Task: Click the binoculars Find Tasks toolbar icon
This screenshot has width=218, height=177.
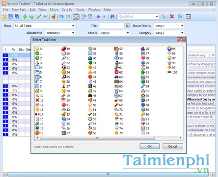Action: [x=112, y=16]
